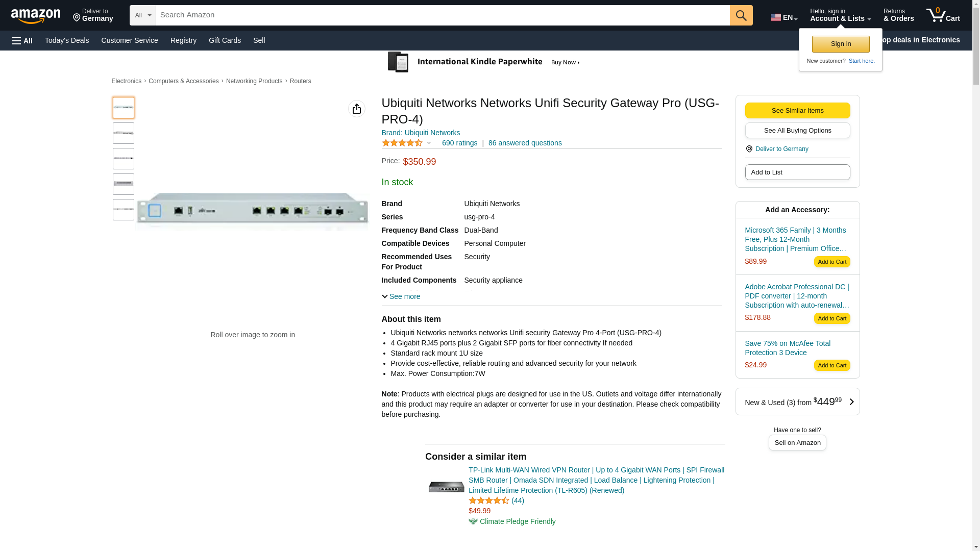
Task: Open the All hamburger menu
Action: pos(22,40)
